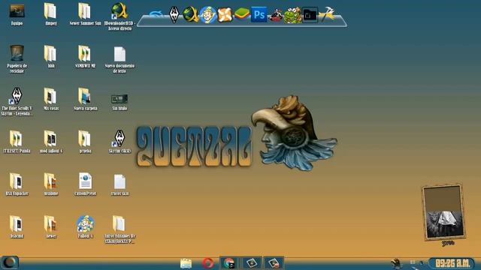Select the Panda folder with green icons
Viewport: 481px width, 270px height.
(x=16, y=139)
